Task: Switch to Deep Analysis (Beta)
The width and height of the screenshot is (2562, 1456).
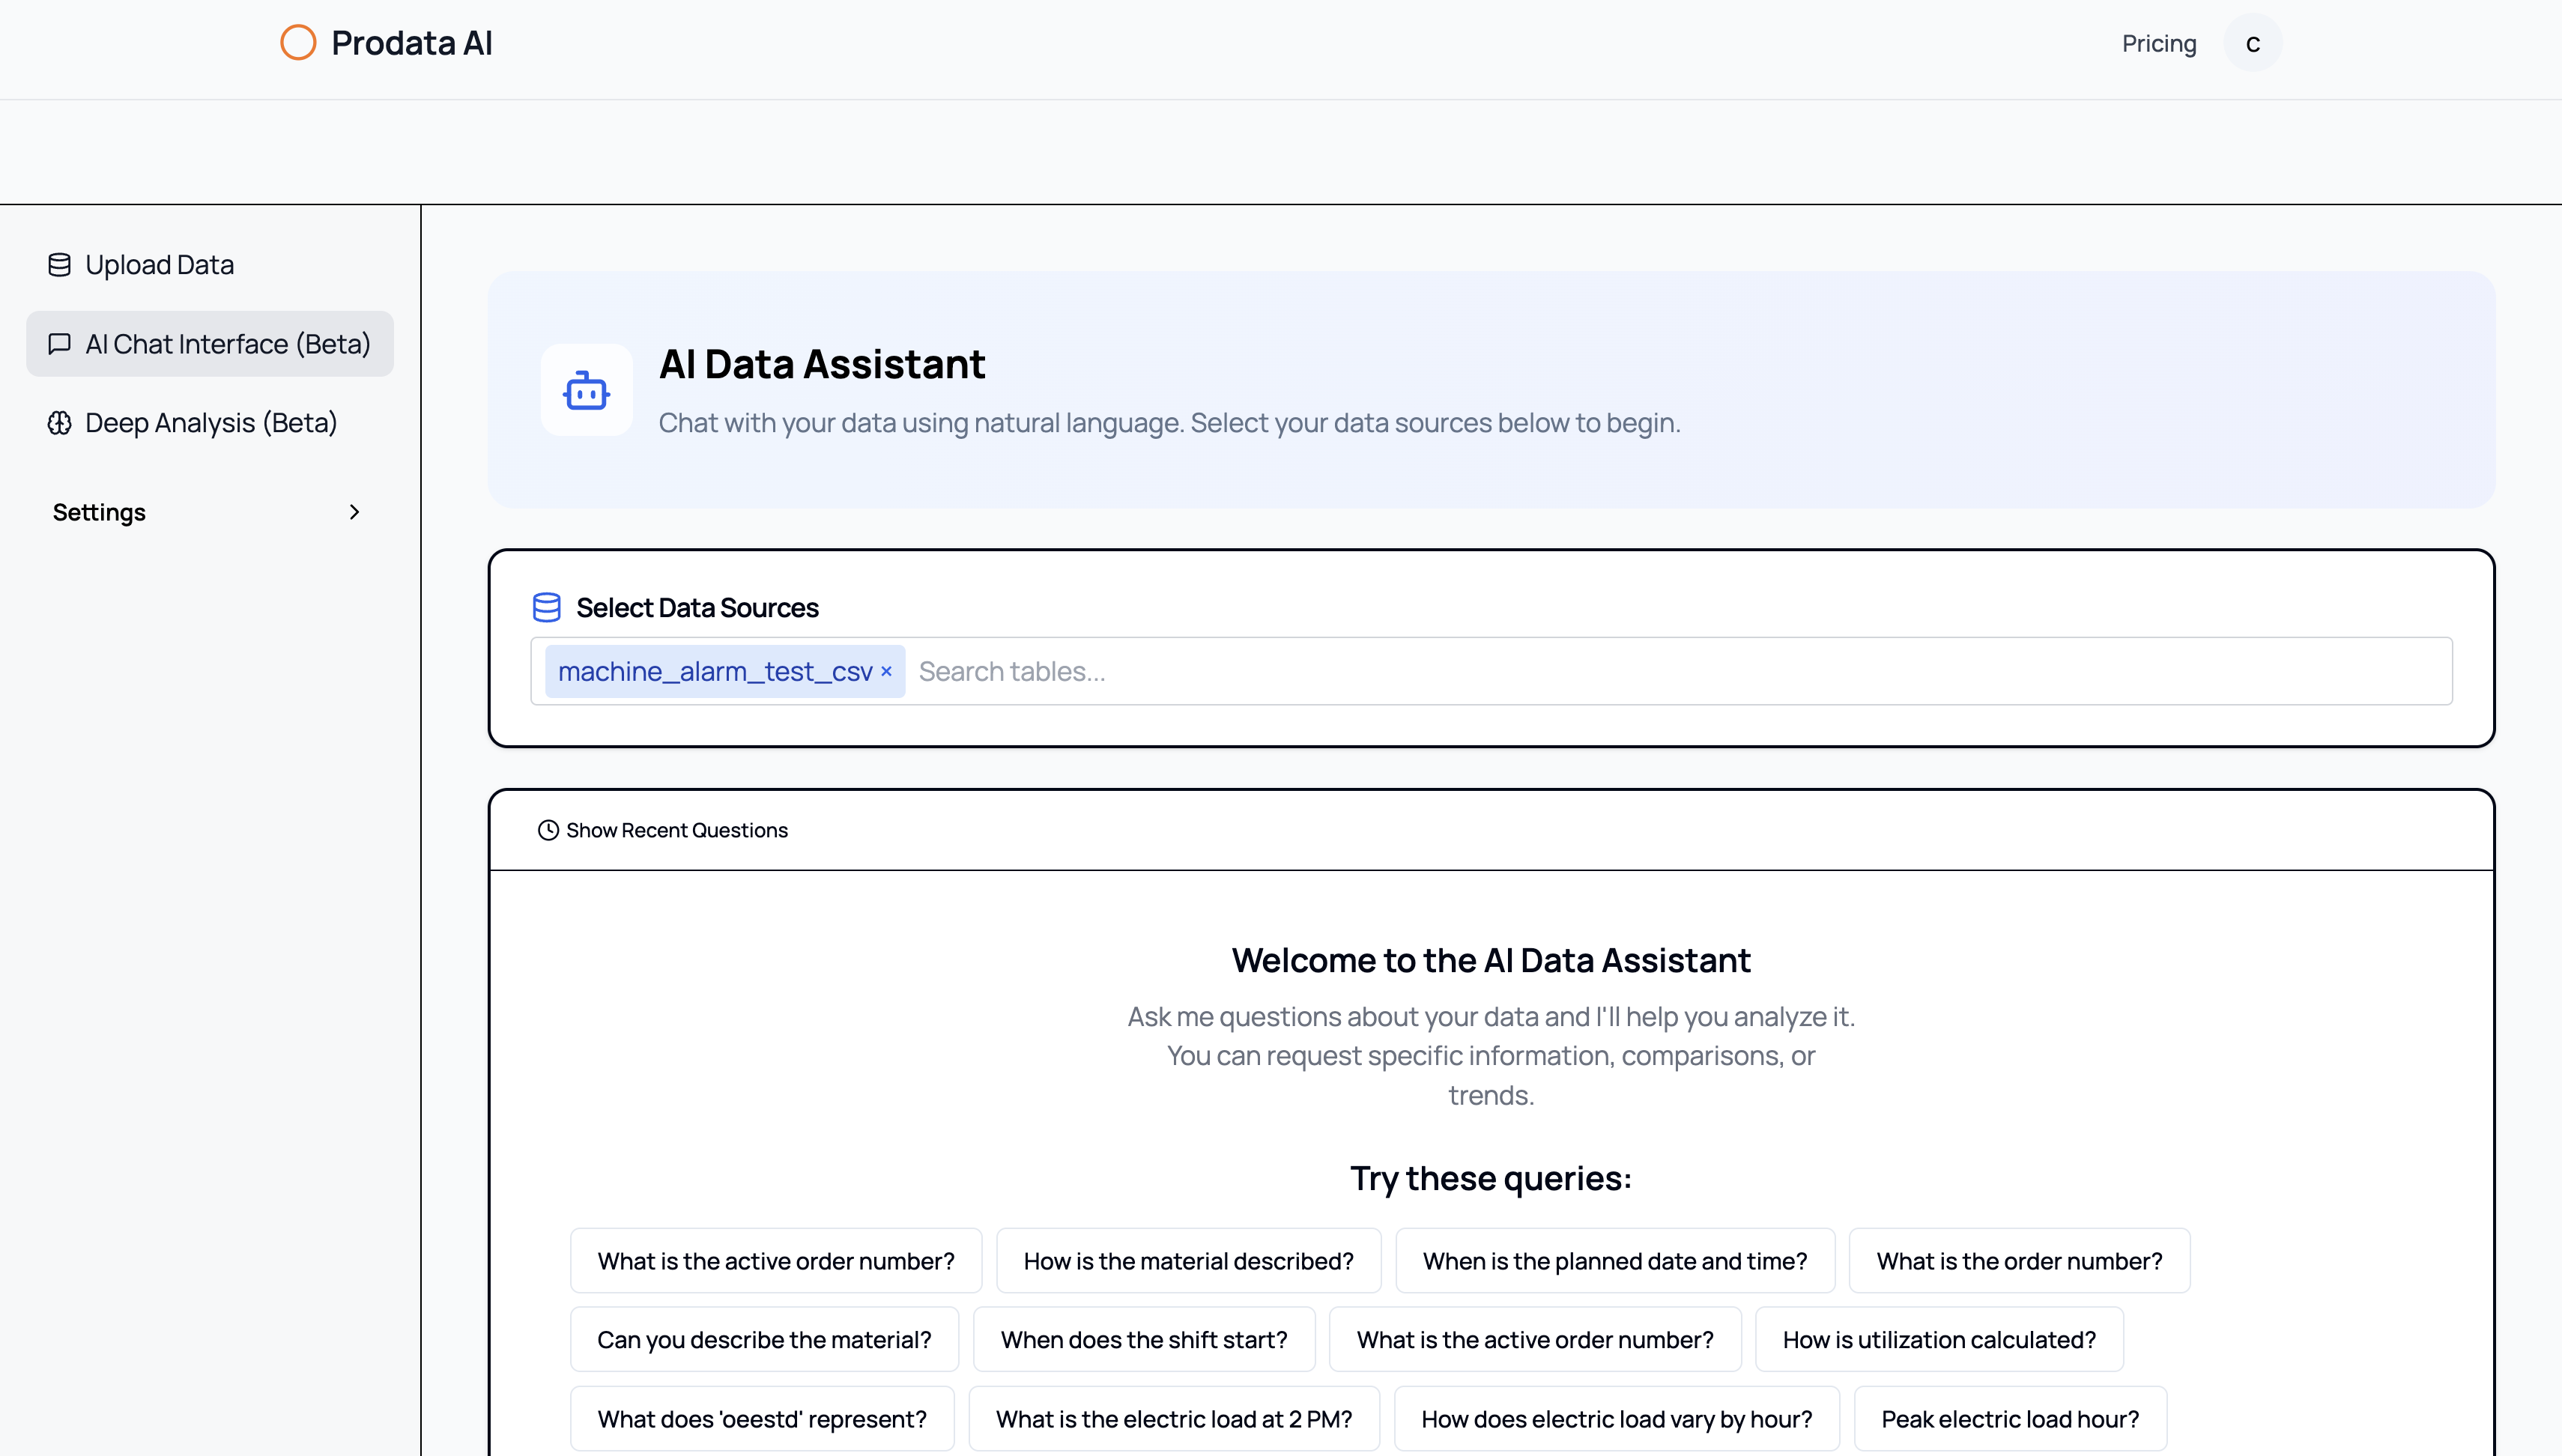Action: [x=211, y=423]
